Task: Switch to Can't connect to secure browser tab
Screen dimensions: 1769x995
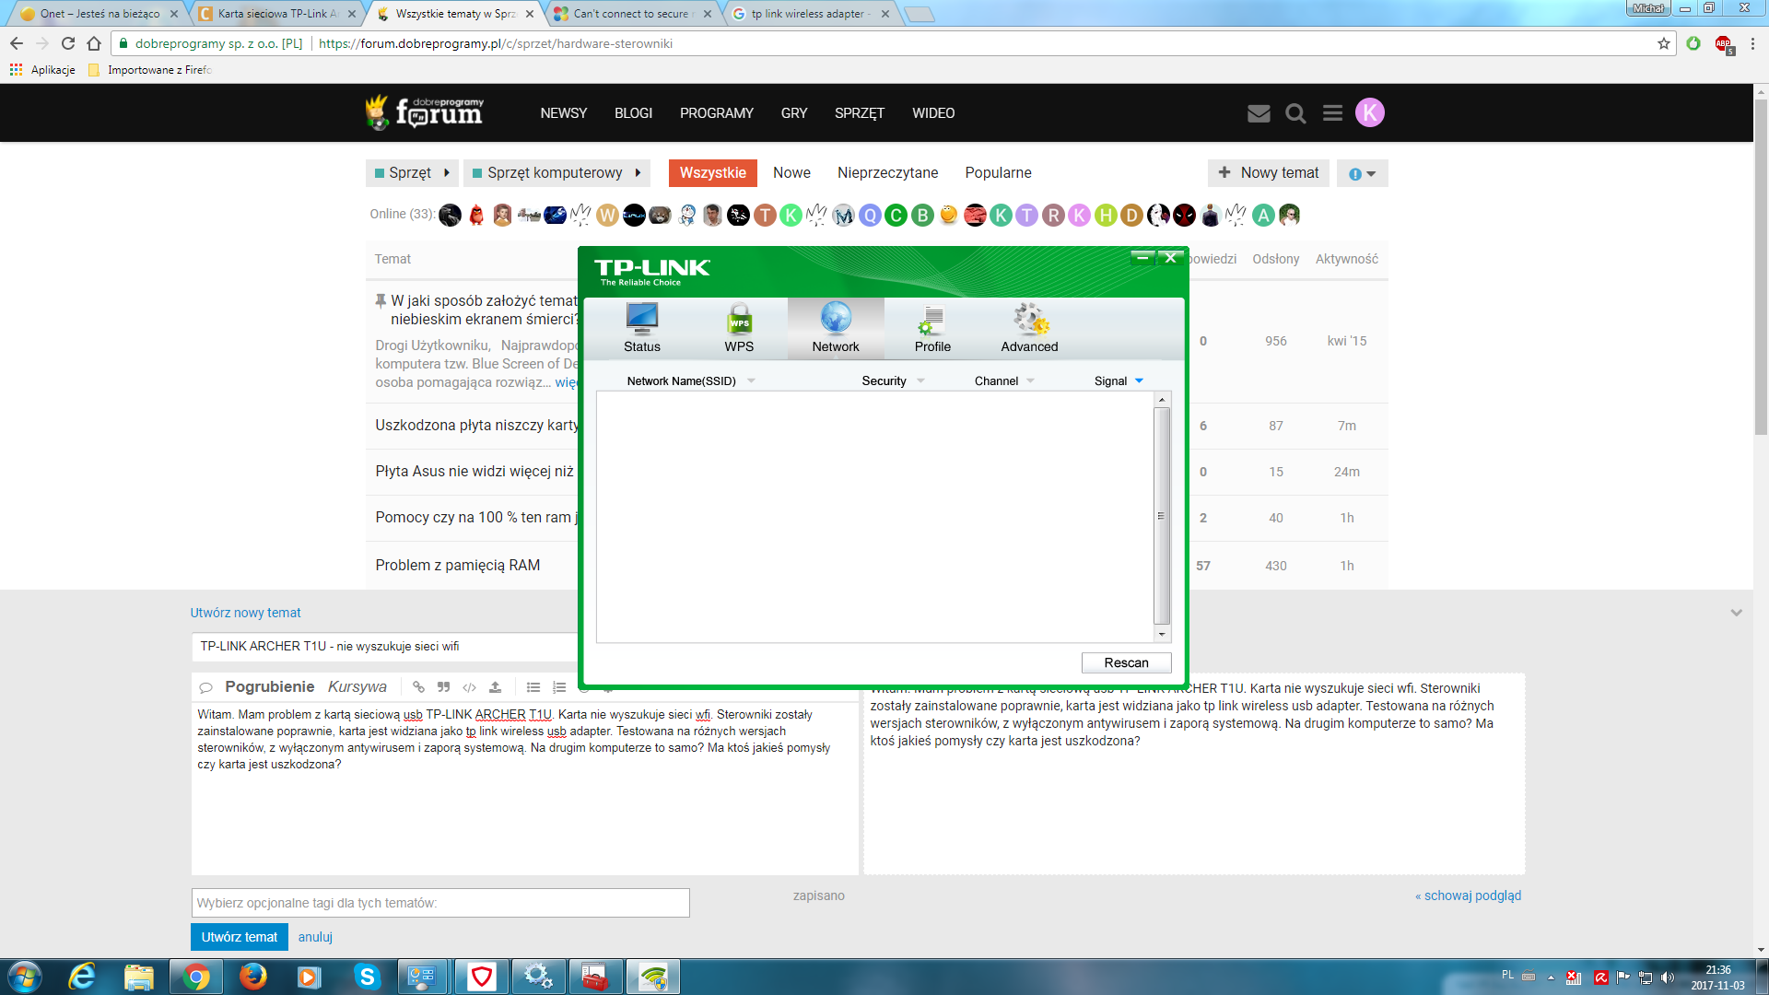Action: point(632,14)
